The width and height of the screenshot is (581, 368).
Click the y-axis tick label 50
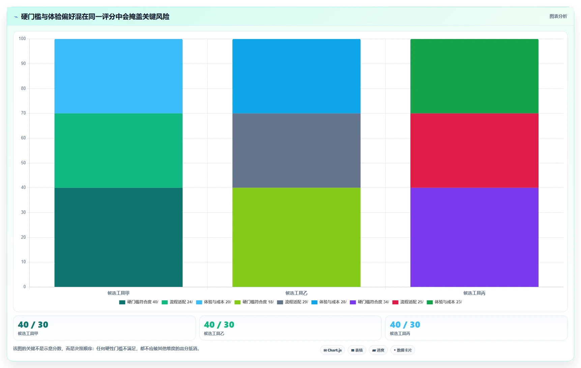pyautogui.click(x=23, y=163)
